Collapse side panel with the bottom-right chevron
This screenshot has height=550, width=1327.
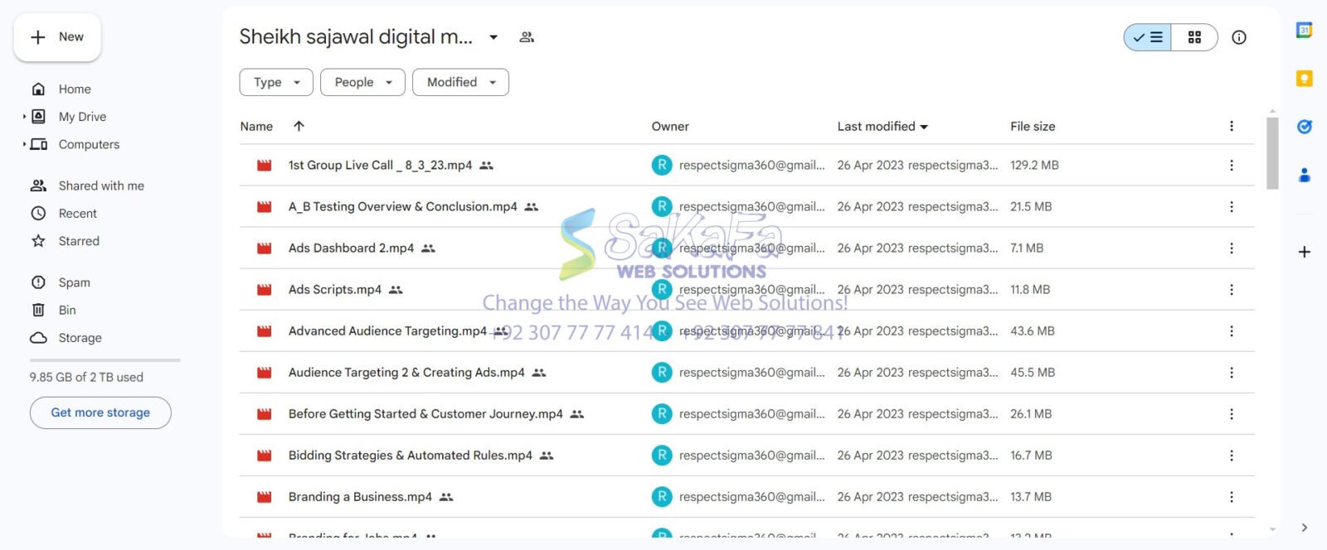1304,528
